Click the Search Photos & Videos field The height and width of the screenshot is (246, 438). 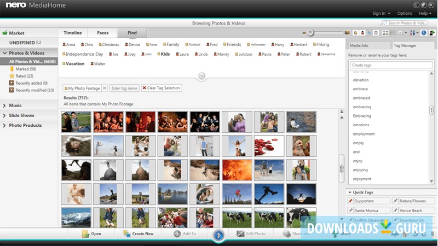[x=407, y=23]
